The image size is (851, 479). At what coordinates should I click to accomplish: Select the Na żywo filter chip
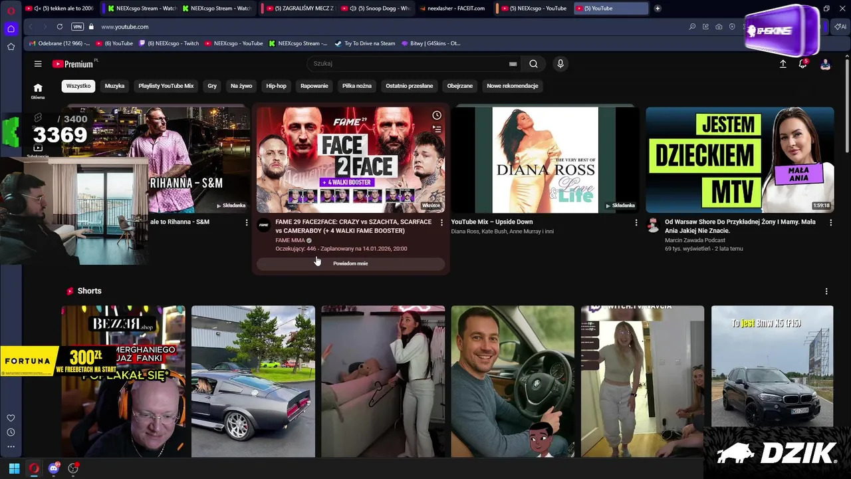point(241,86)
